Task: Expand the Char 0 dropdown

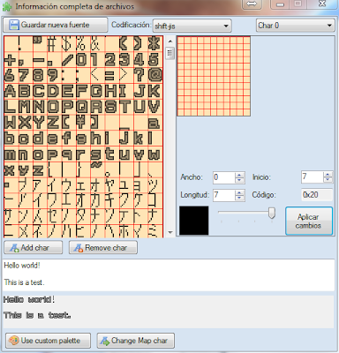Action: coord(296,26)
